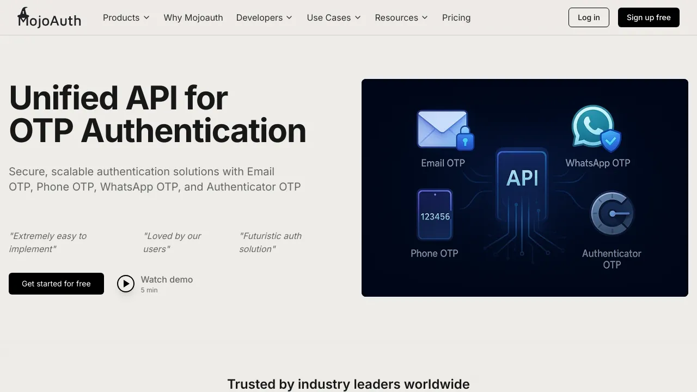This screenshot has width=697, height=392.
Task: Open the Use Cases menu
Action: tap(334, 17)
